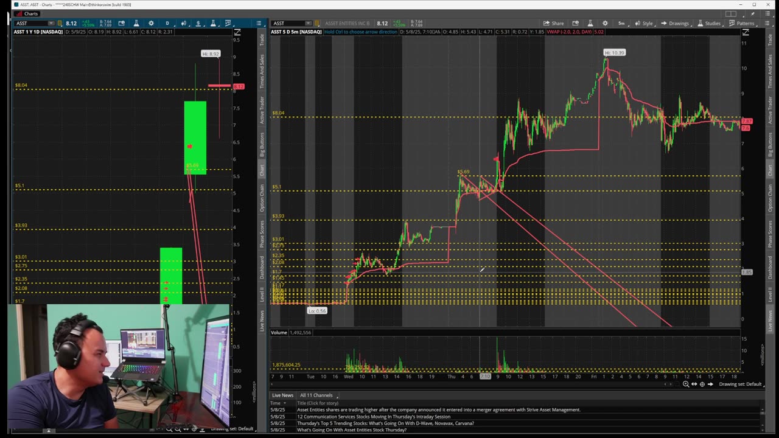Click right chart clipboard link icon
Screen dimensions: 779x438
pos(318,23)
